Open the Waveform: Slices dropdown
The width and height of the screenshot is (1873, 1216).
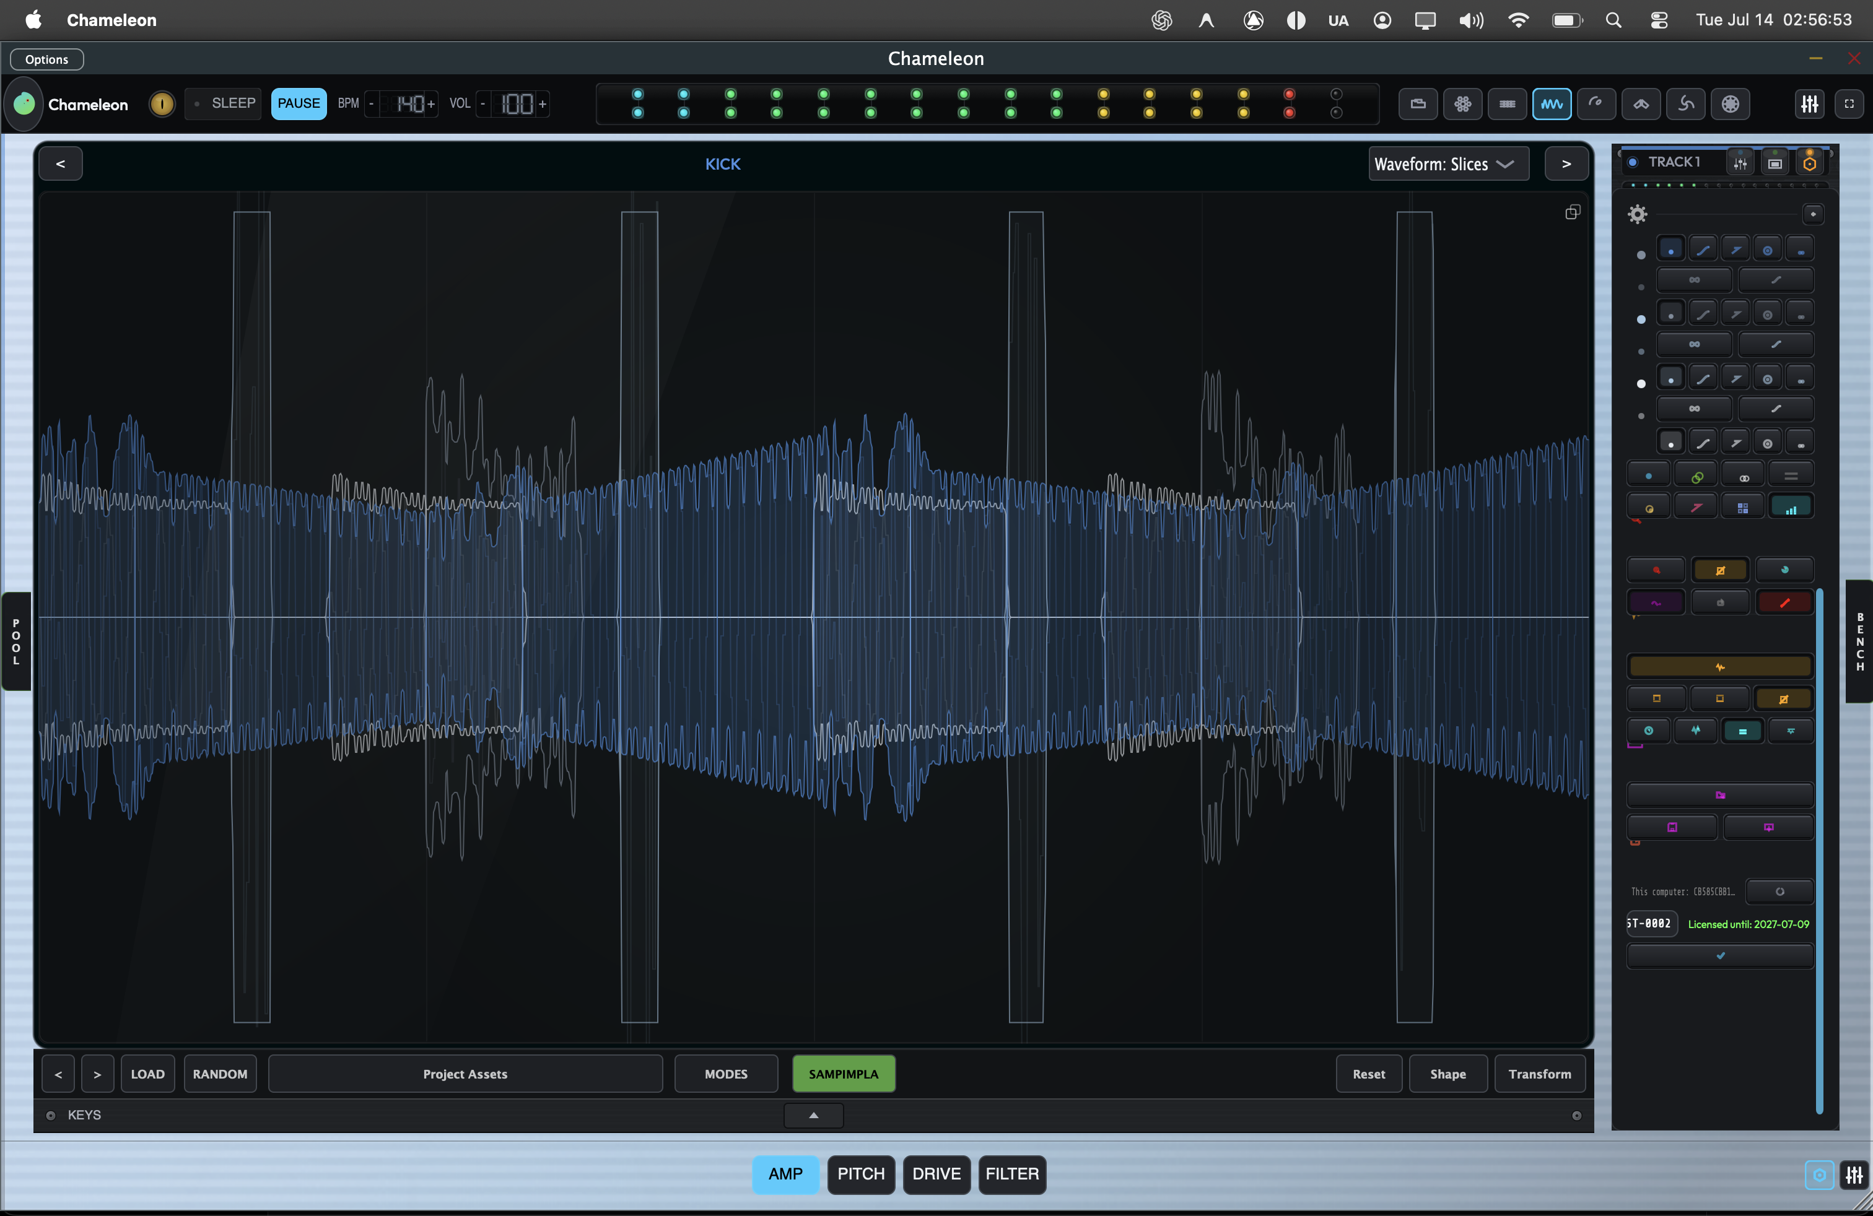click(1448, 163)
